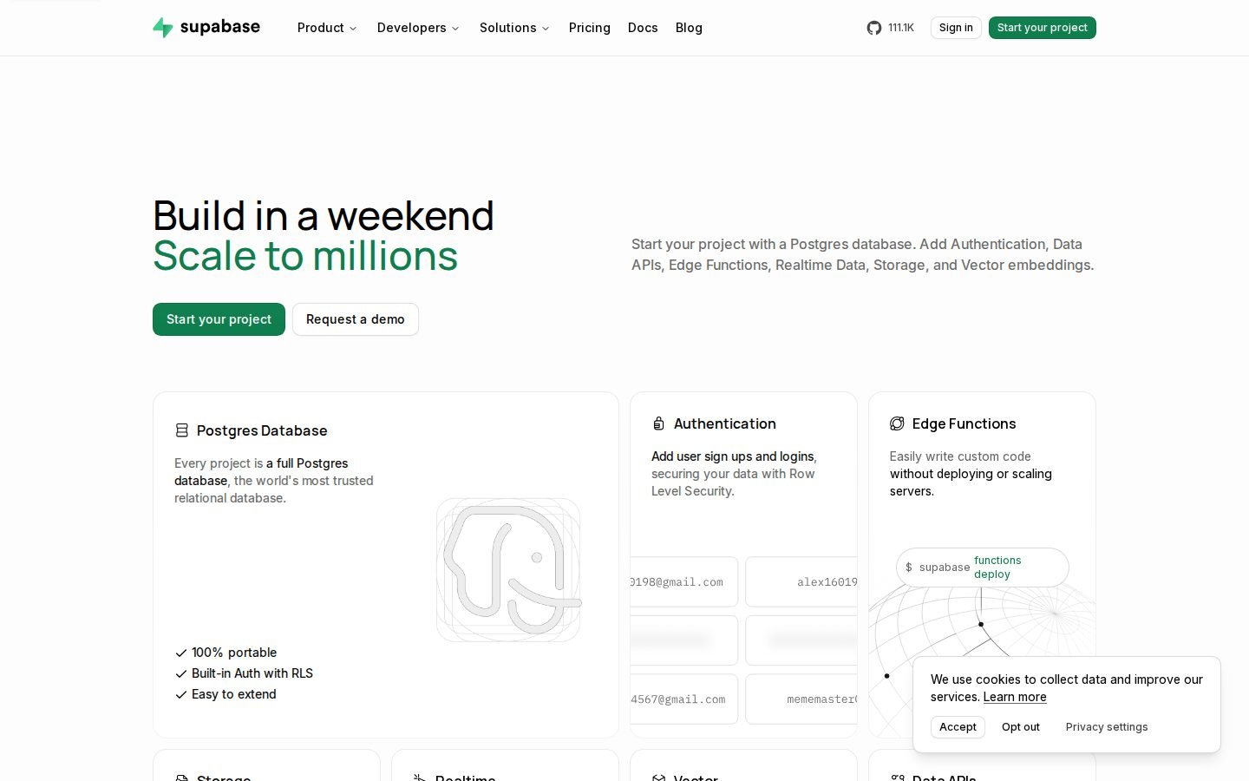Click the 111.1K GitHub star count
This screenshot has height=781, width=1249.
click(901, 28)
